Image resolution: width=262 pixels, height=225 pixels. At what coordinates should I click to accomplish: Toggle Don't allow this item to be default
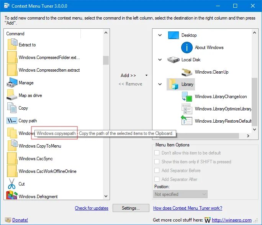[157, 153]
